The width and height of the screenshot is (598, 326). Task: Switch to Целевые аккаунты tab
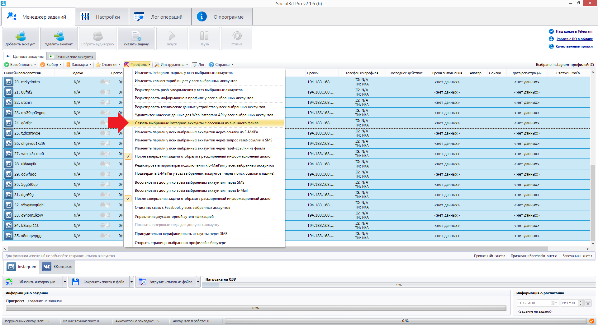coord(25,57)
